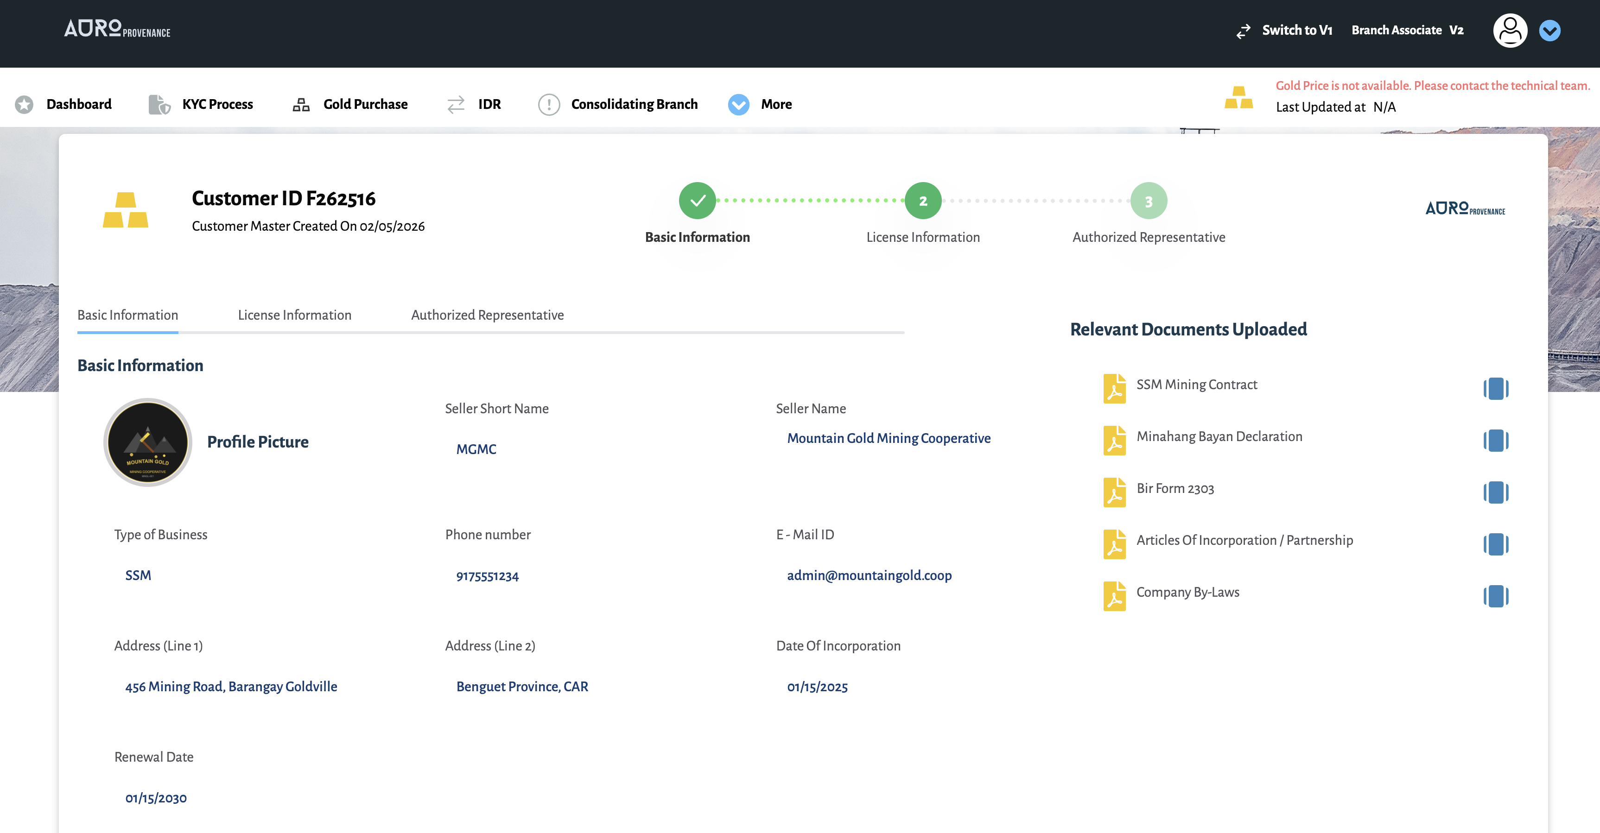Viewport: 1600px width, 833px height.
Task: Open the account dropdown chevron at top right
Action: tap(1550, 30)
